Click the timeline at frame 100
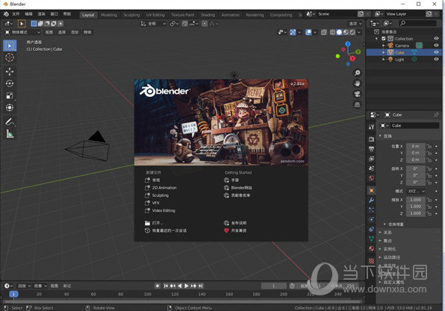Image resolution: width=445 pixels, height=311 pixels. coord(148,295)
